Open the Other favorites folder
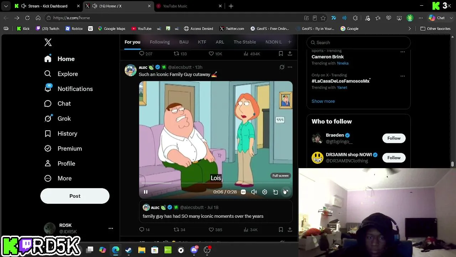Screen dimensions: 456x257 435,29
